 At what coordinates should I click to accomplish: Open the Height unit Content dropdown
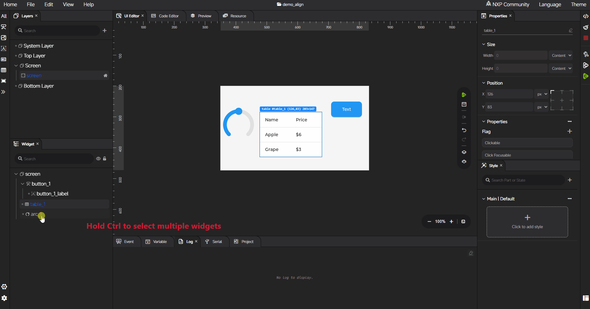561,69
